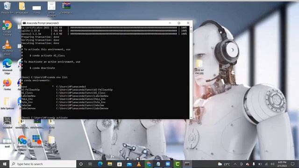Open the green Camtasia taskbar icon
The width and height of the screenshot is (299, 168).
click(178, 164)
